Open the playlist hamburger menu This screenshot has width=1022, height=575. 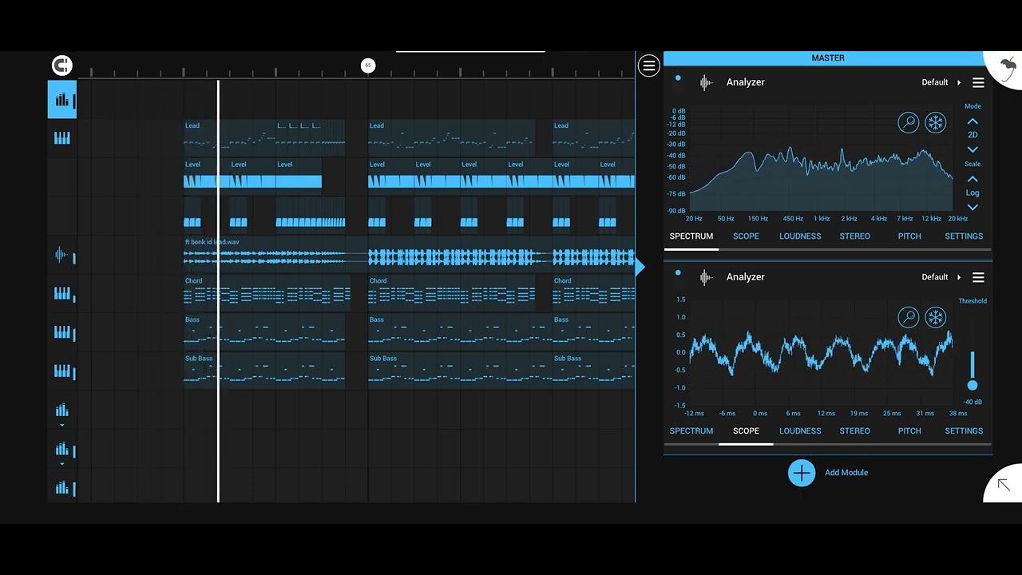[x=648, y=65]
